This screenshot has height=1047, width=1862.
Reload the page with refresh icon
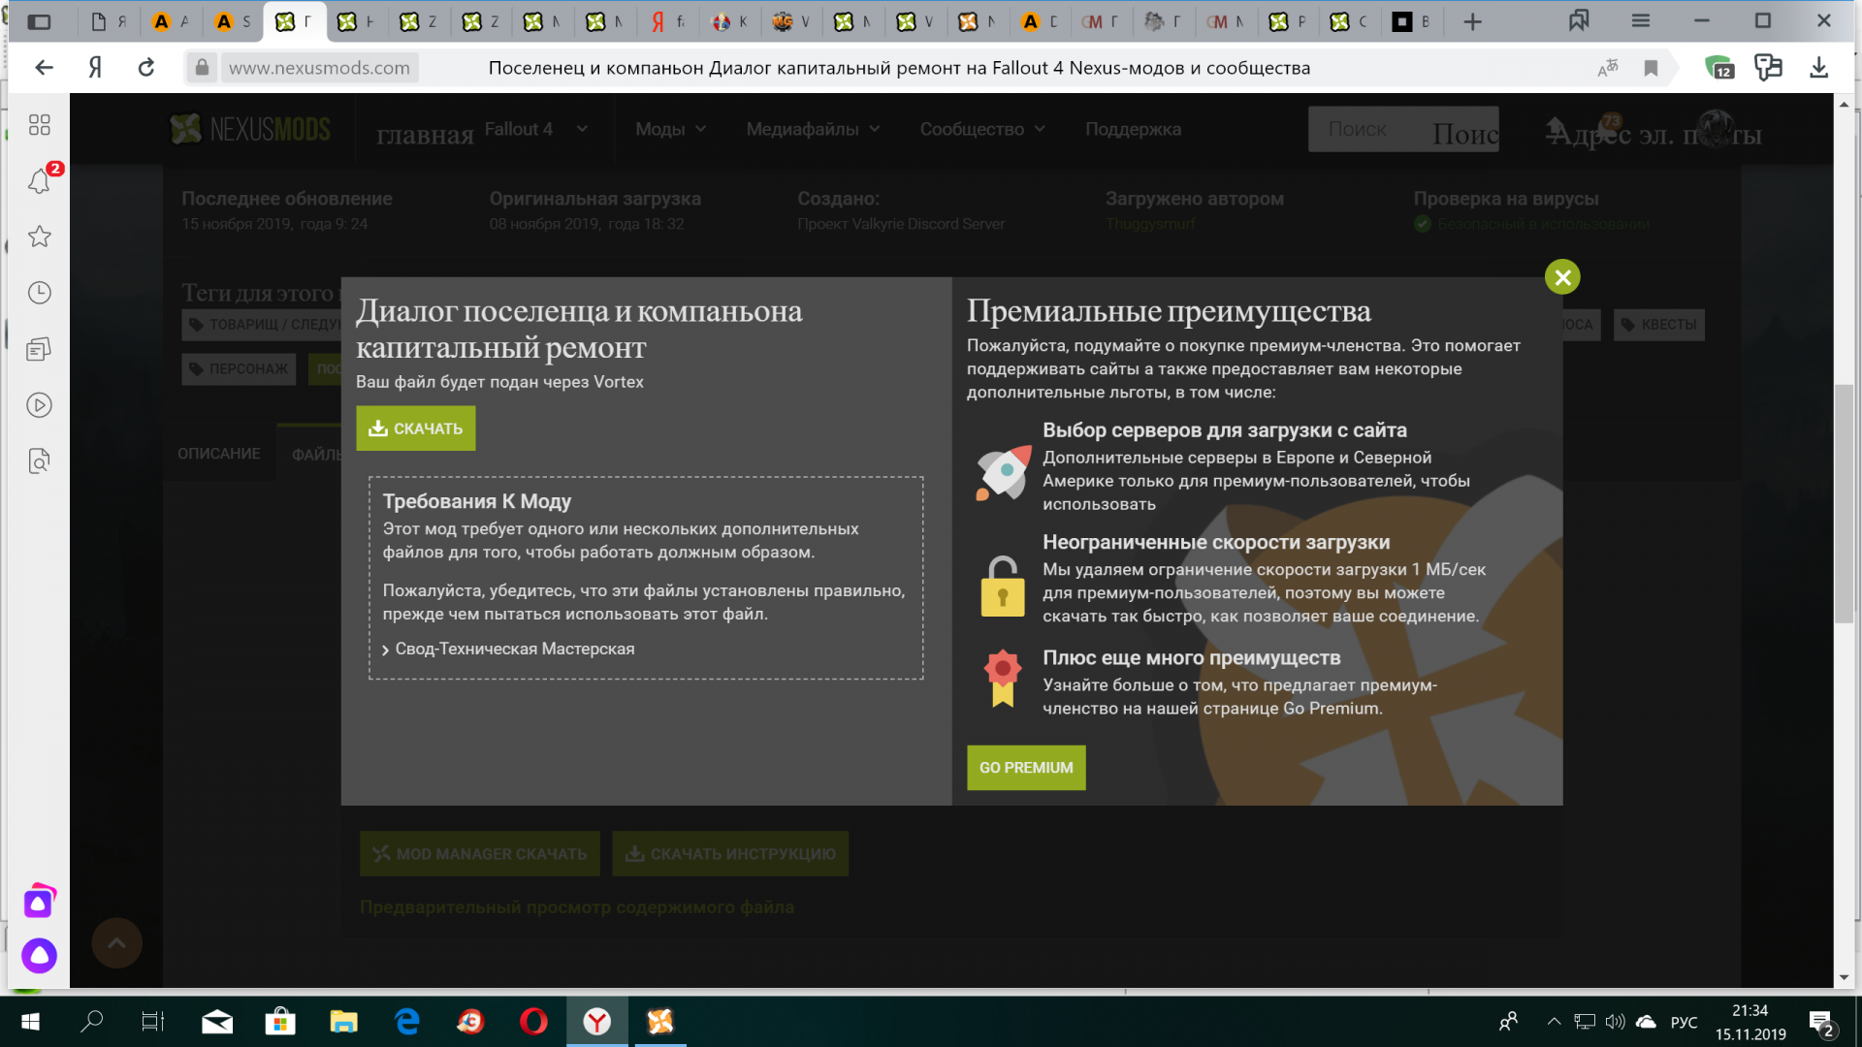[x=146, y=68]
